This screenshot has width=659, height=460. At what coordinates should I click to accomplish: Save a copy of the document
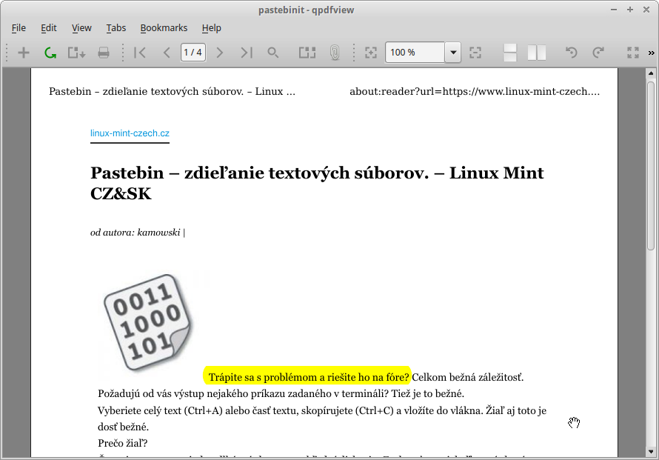(77, 53)
